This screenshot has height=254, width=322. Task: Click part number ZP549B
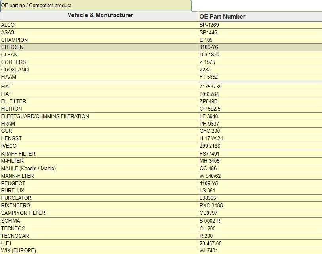click(208, 101)
